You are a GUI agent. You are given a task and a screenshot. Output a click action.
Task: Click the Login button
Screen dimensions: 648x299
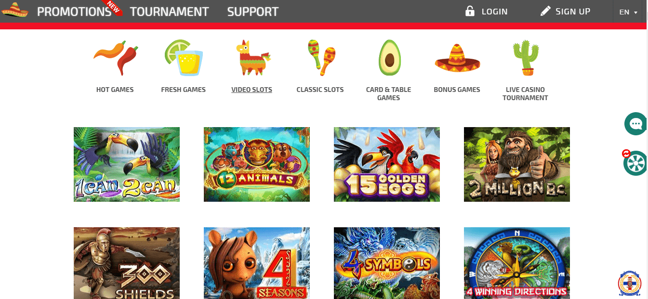point(486,11)
